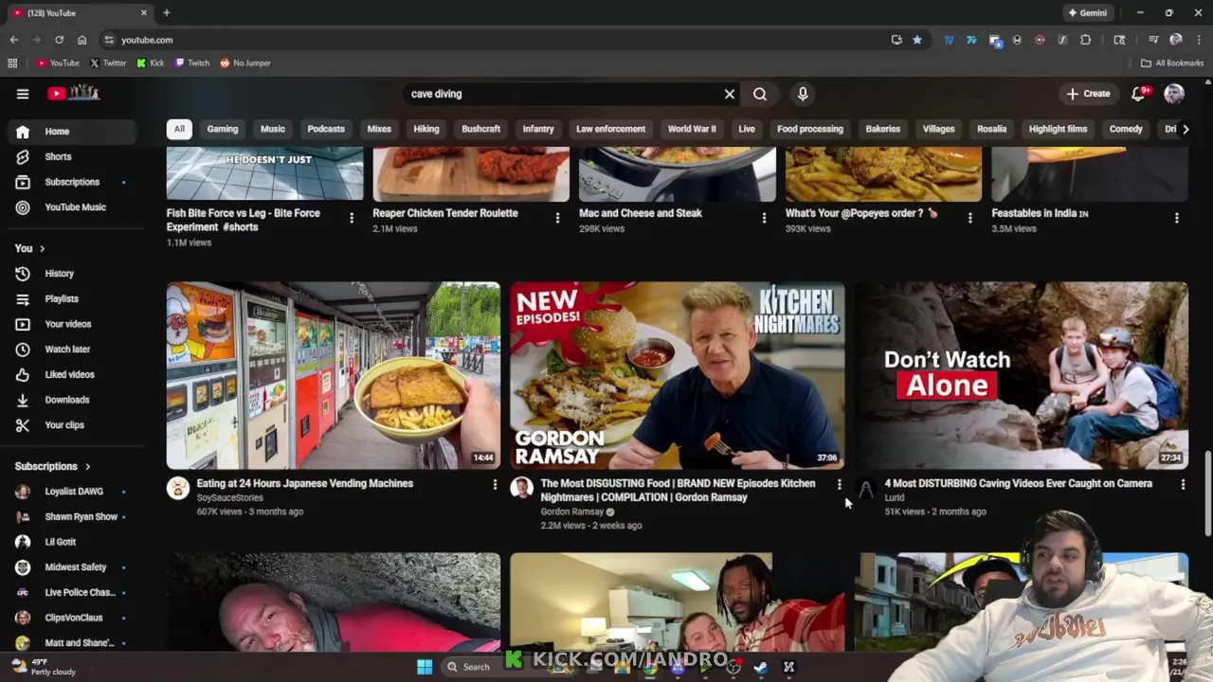The image size is (1213, 682).
Task: Open Shawn Ryan Show subscription
Action: (71, 517)
